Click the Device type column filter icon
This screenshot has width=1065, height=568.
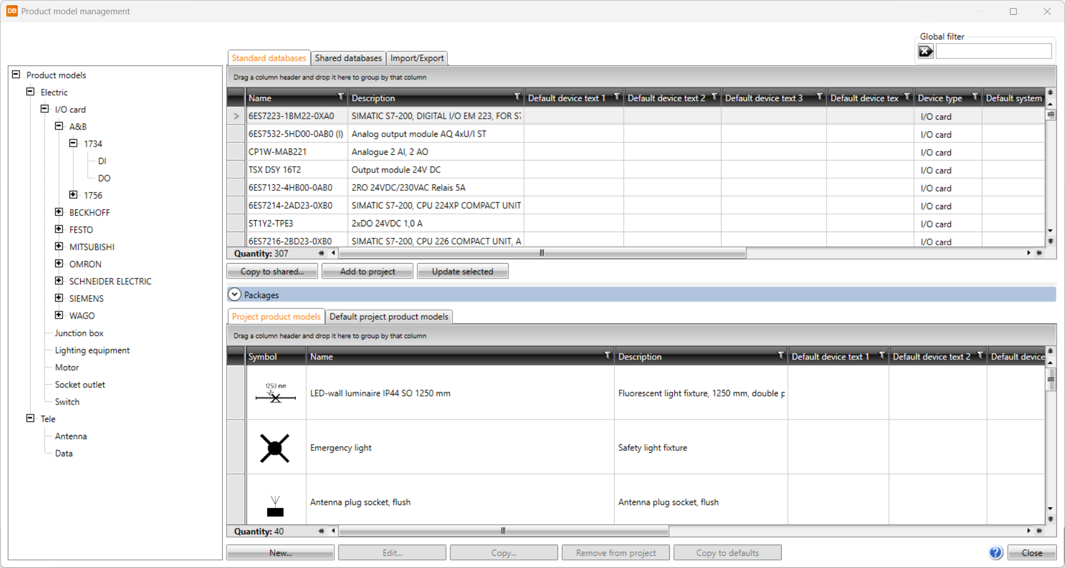975,97
